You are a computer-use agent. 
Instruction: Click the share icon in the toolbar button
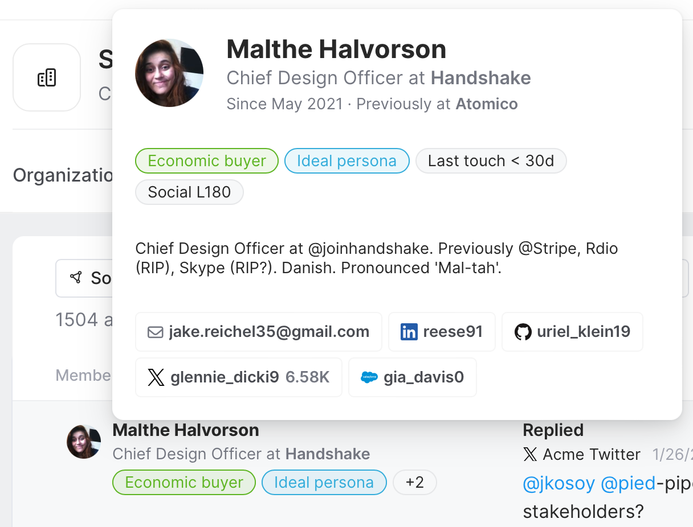[x=76, y=278]
